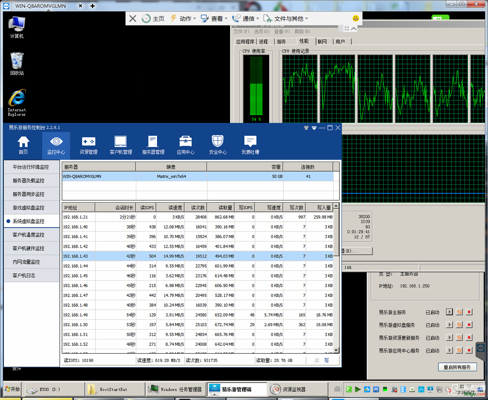
Task: Select the Internet Explorer desktop icon
Action: pos(17,103)
